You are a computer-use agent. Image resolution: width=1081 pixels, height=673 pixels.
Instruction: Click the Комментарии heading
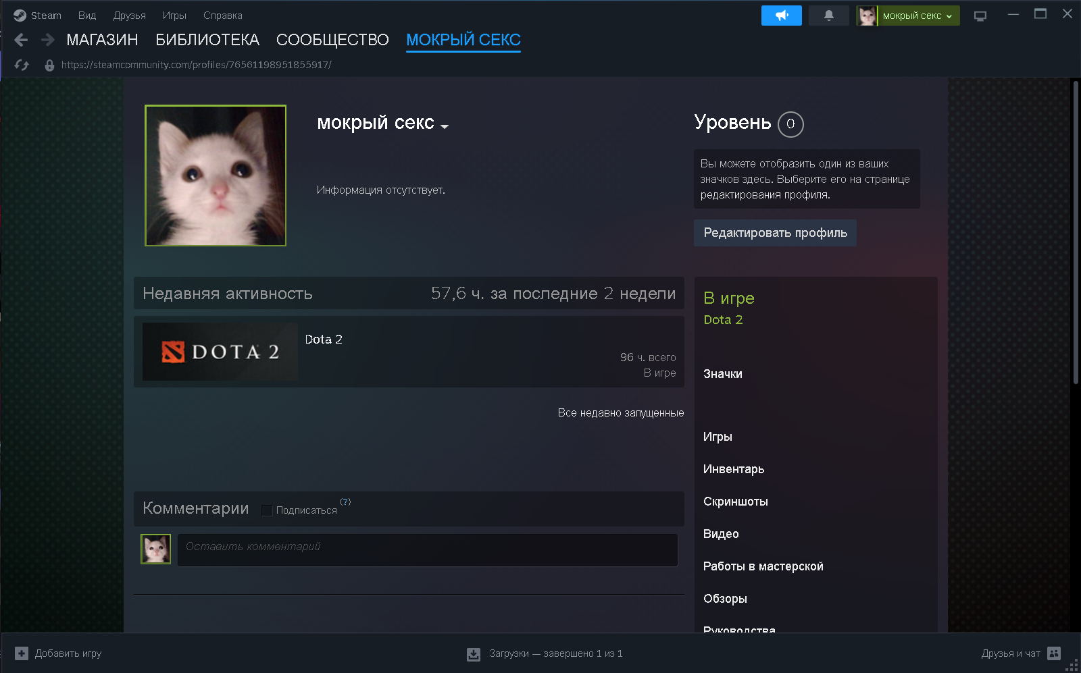(x=196, y=508)
